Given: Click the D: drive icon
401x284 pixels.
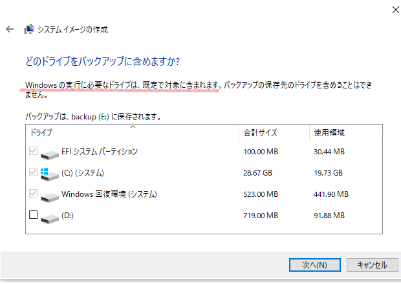Looking at the screenshot, I should pos(50,218).
